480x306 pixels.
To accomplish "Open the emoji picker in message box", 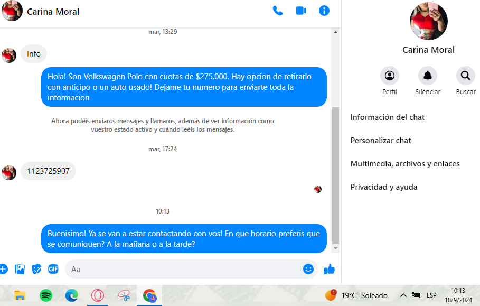I will point(308,269).
